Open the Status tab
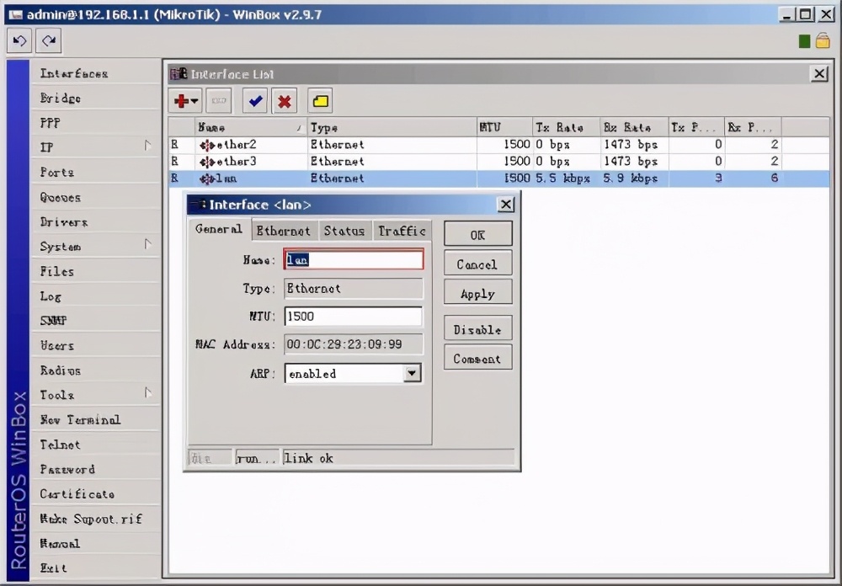The height and width of the screenshot is (586, 842). pos(344,230)
